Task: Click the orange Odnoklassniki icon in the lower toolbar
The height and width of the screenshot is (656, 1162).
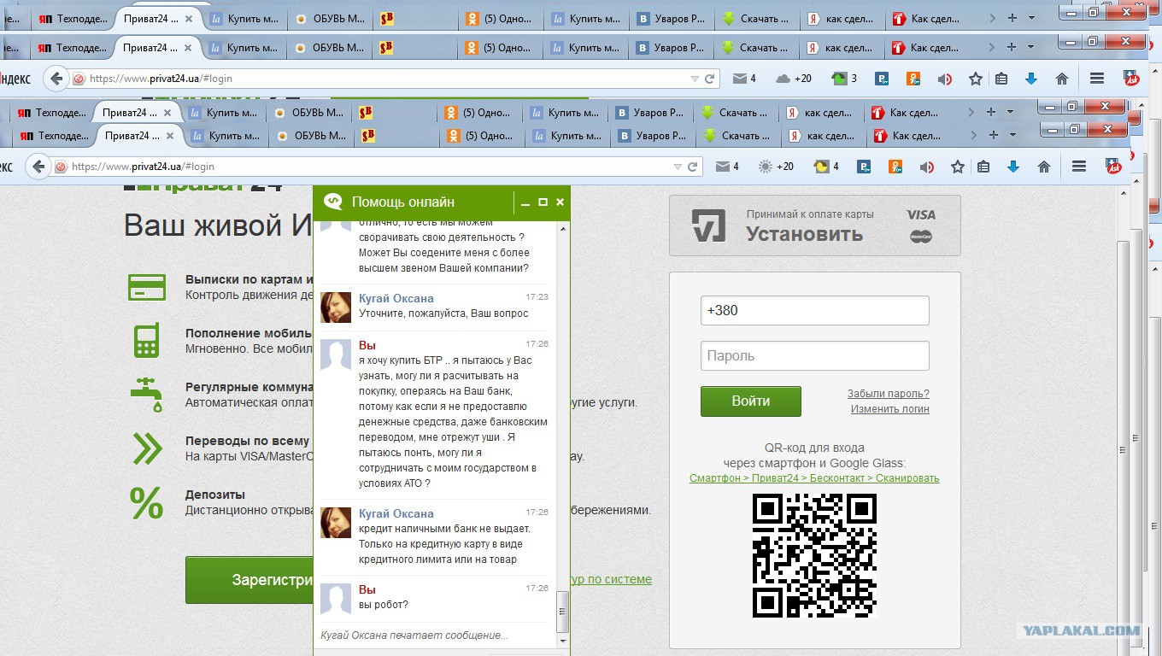Action: [x=895, y=167]
